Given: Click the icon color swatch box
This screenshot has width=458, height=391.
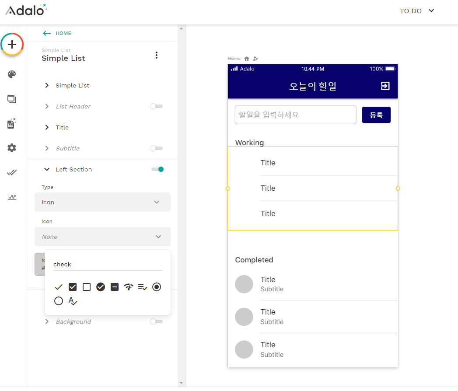Looking at the screenshot, I should click(40, 264).
